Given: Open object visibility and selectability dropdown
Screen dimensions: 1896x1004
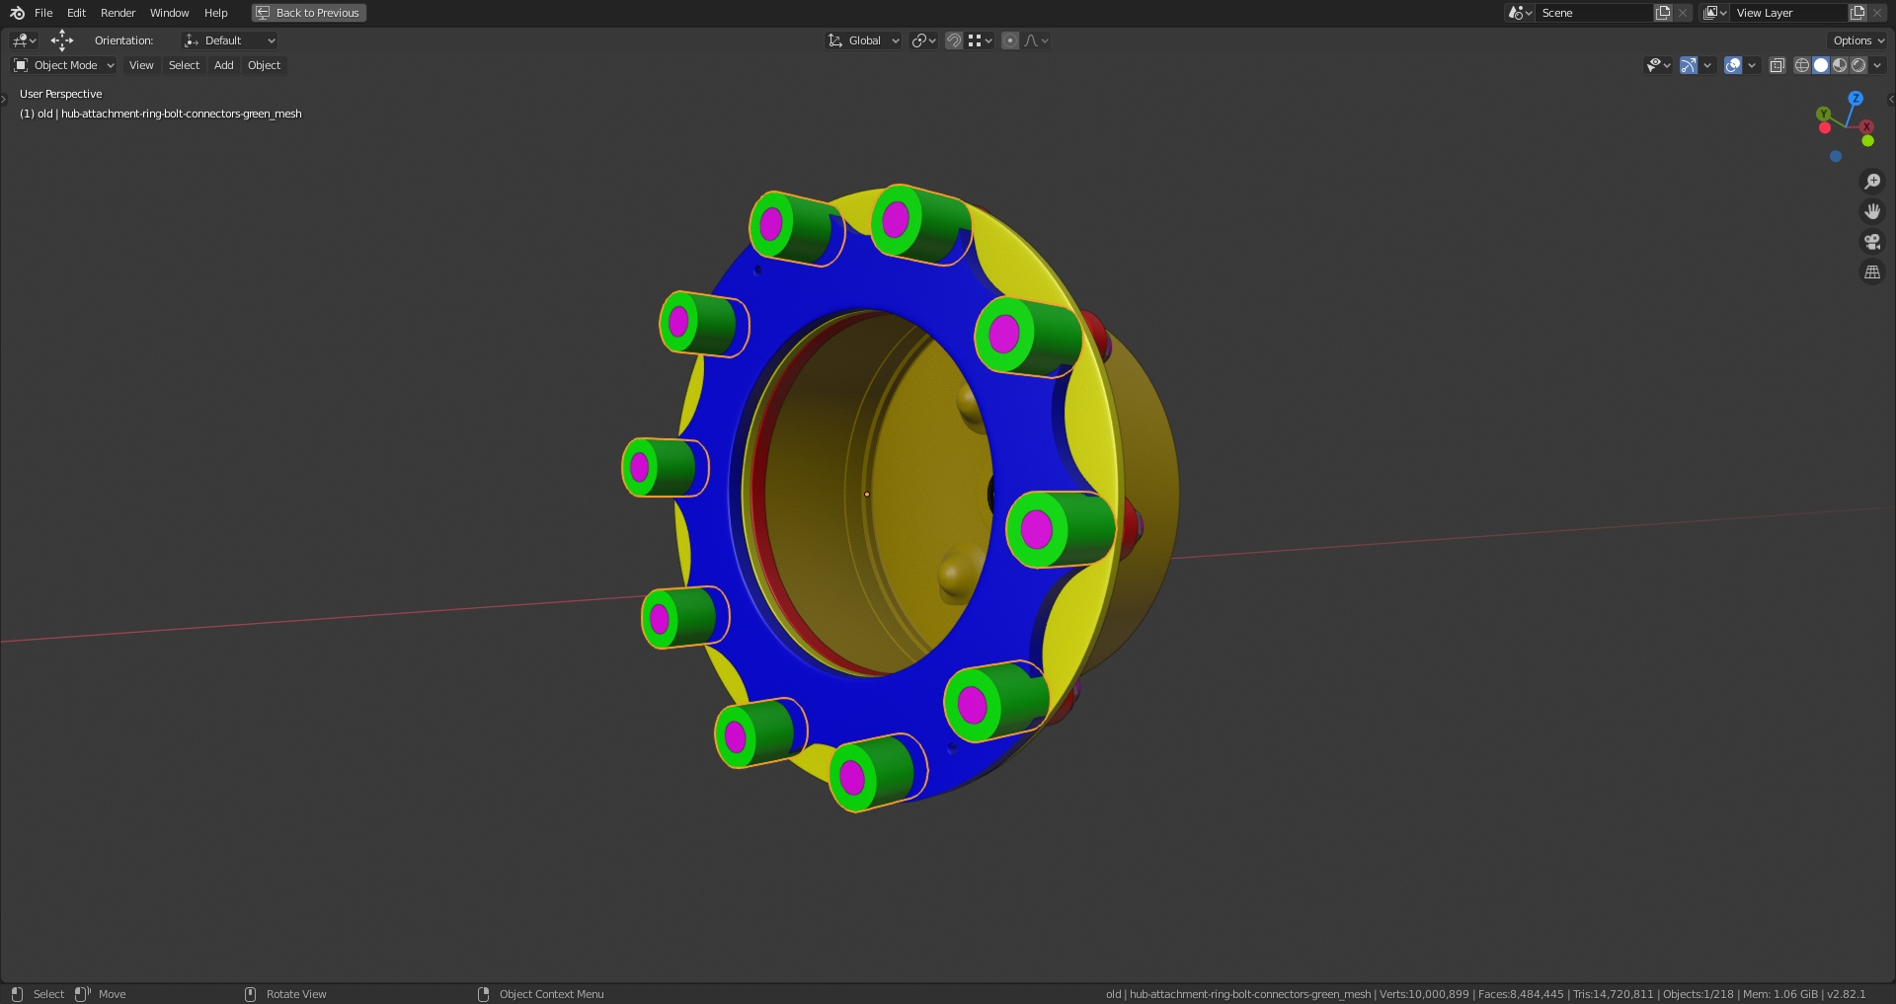Looking at the screenshot, I should tap(1658, 65).
